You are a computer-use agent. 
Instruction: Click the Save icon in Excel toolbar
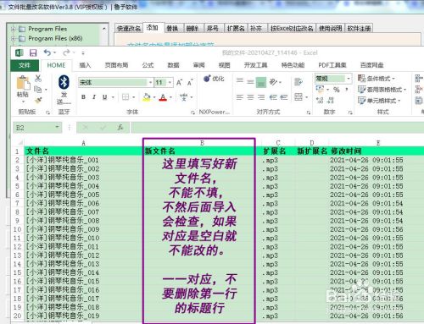coord(33,52)
